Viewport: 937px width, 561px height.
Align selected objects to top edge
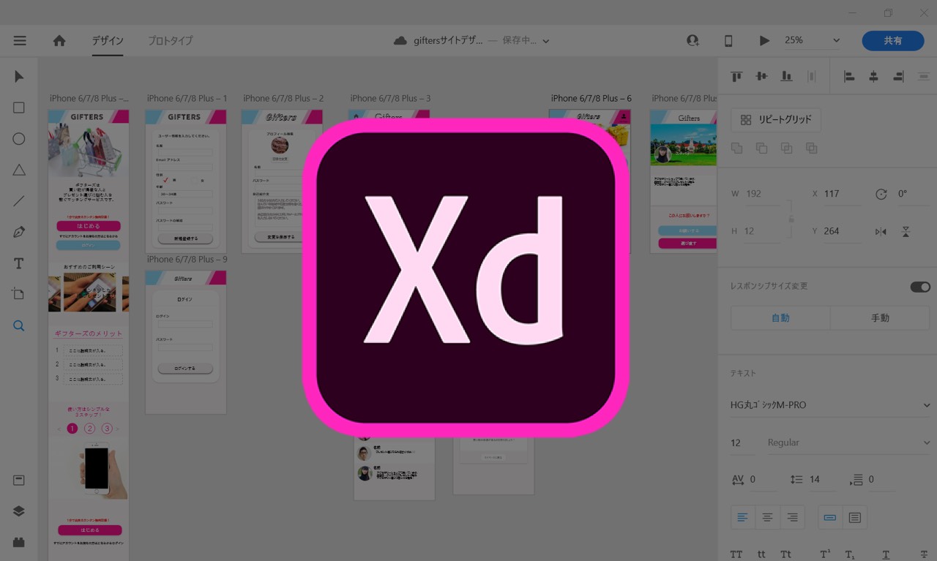(x=736, y=76)
